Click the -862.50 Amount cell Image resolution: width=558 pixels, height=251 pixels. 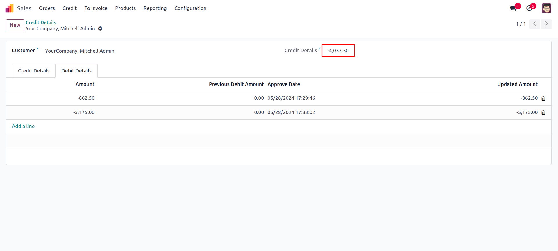(86, 98)
